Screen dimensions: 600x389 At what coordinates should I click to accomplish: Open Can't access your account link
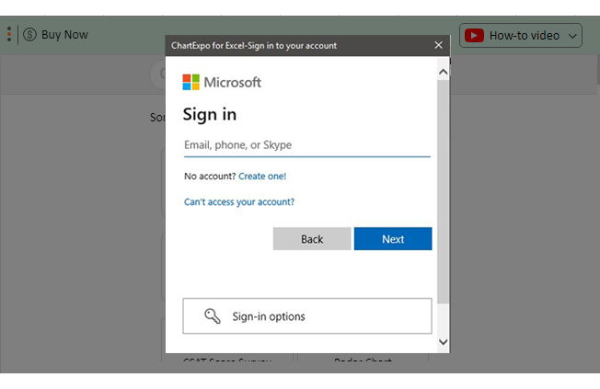[x=239, y=201]
